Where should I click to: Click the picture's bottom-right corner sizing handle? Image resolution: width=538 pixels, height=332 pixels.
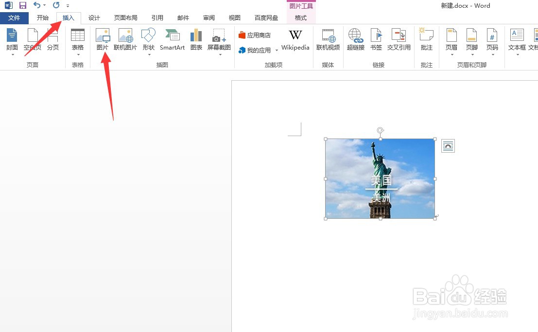(x=435, y=218)
